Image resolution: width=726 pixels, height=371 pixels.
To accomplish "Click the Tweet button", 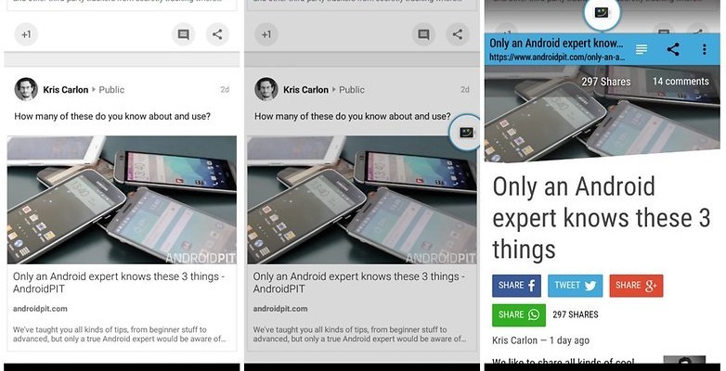I will (x=575, y=286).
